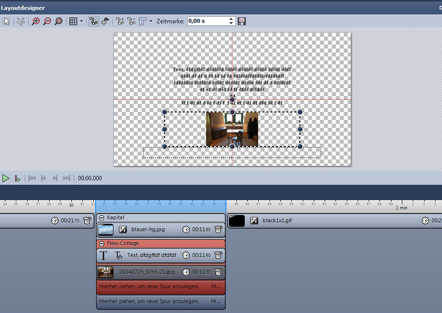
Task: Click the clock icon on blauer-hg.jpg
Action: tap(186, 230)
